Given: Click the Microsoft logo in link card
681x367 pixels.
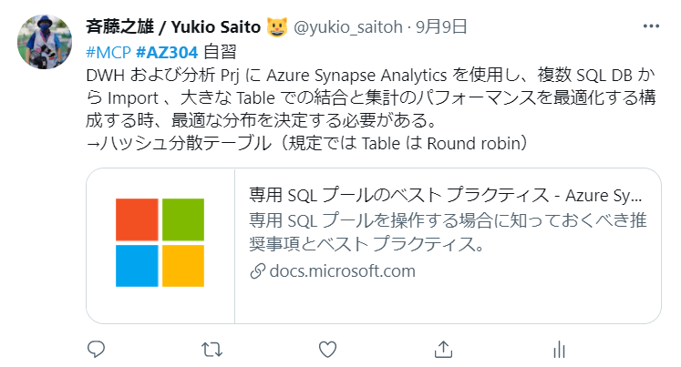Looking at the screenshot, I should pos(160,244).
